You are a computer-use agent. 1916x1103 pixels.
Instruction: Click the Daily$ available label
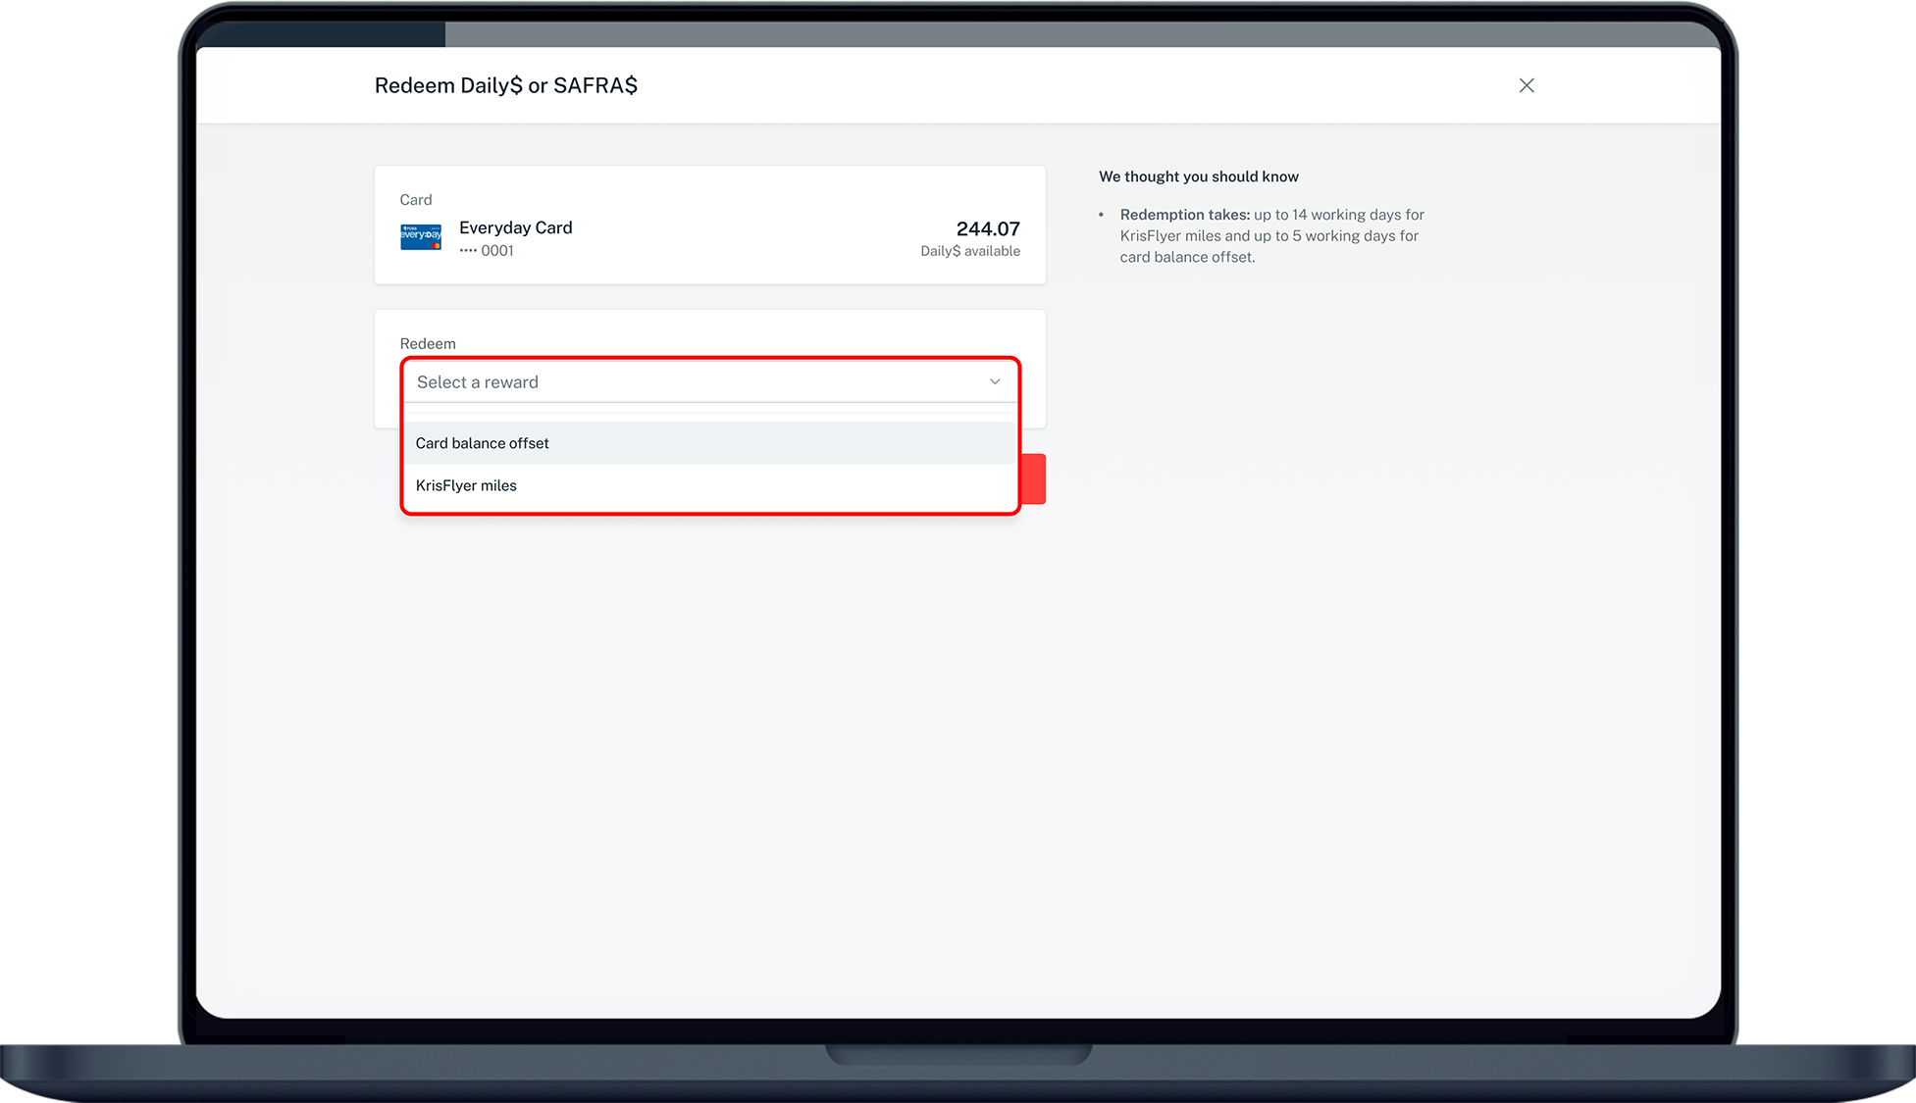(x=969, y=251)
